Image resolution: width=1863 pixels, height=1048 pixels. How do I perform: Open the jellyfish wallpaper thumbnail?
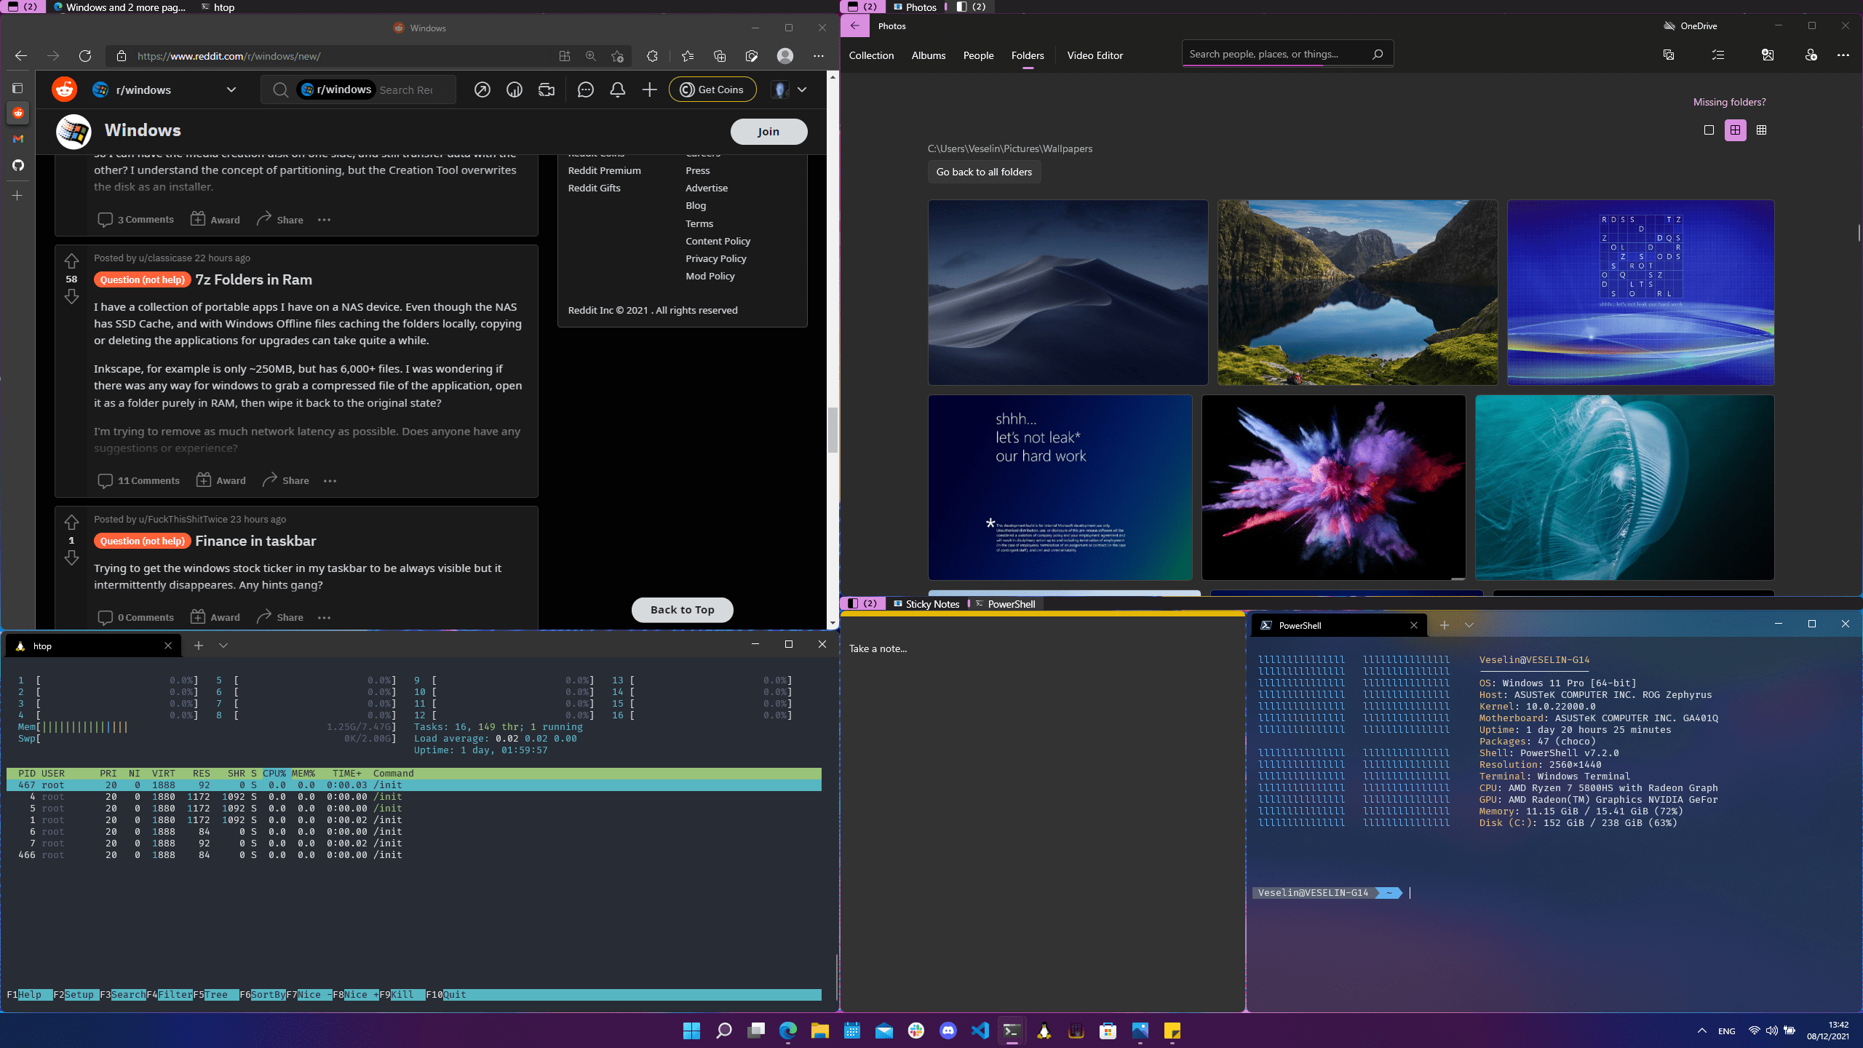1624,488
